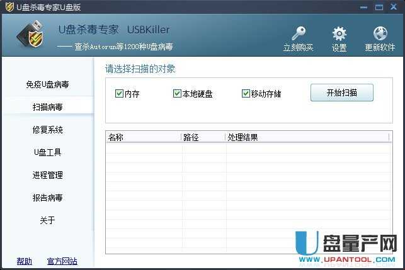The height and width of the screenshot is (270, 405).
Task: Click the 帮助 link
Action: (x=24, y=261)
